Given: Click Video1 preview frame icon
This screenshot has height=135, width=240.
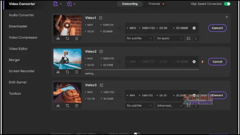Looking at the screenshot, I should [188, 38].
